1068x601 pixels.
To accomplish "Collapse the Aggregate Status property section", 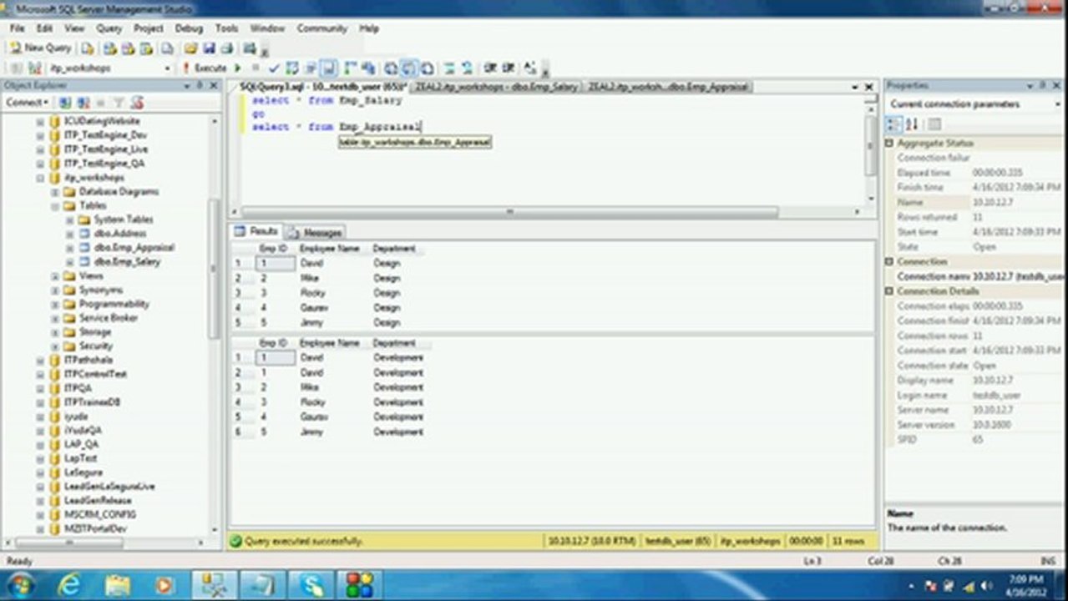I will coord(890,144).
